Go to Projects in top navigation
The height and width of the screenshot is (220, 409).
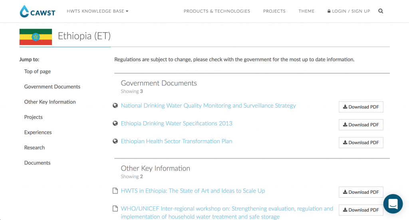(x=274, y=11)
